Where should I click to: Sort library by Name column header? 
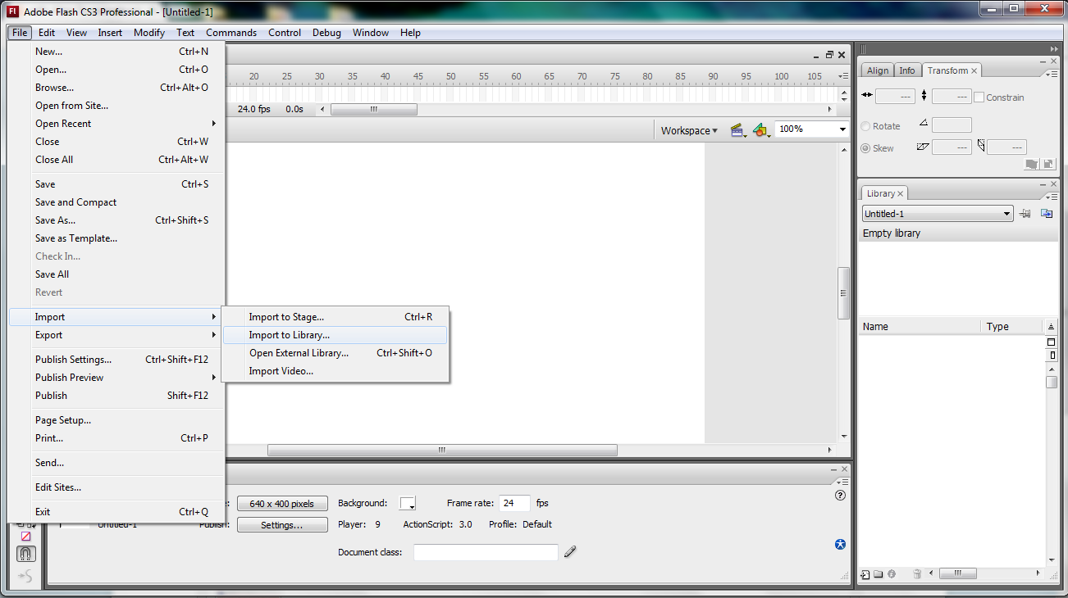tap(920, 326)
